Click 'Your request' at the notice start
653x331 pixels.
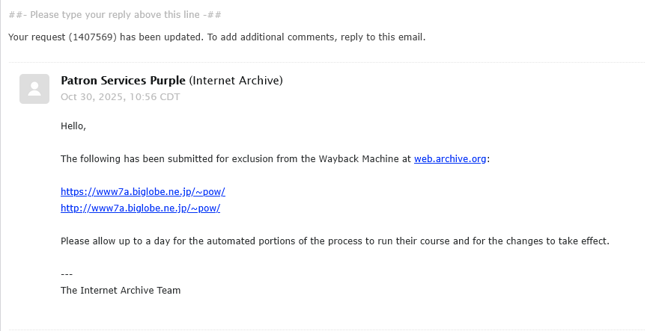pos(34,37)
